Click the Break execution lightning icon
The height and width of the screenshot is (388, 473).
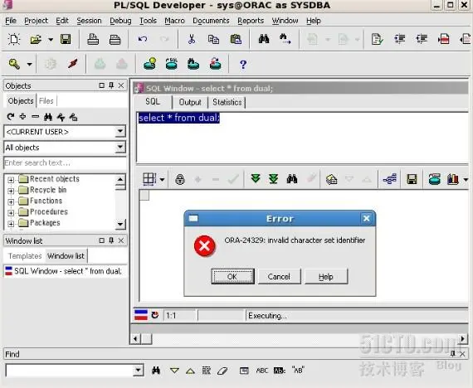(72, 64)
